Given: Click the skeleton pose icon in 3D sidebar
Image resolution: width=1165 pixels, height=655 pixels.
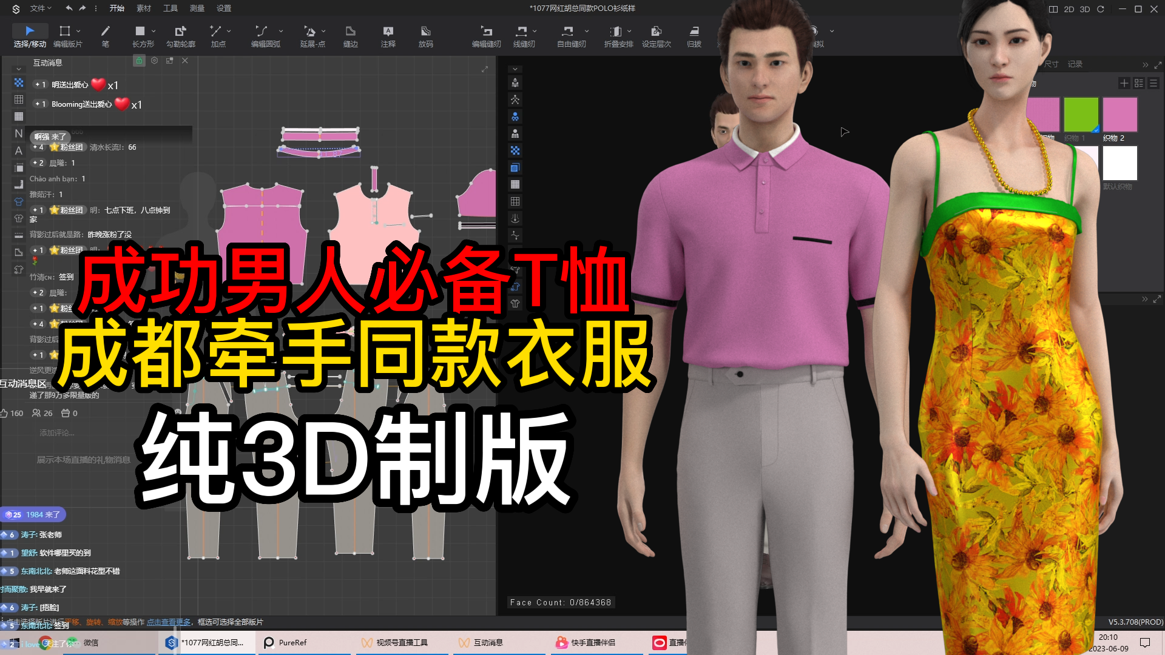Looking at the screenshot, I should coord(515,99).
